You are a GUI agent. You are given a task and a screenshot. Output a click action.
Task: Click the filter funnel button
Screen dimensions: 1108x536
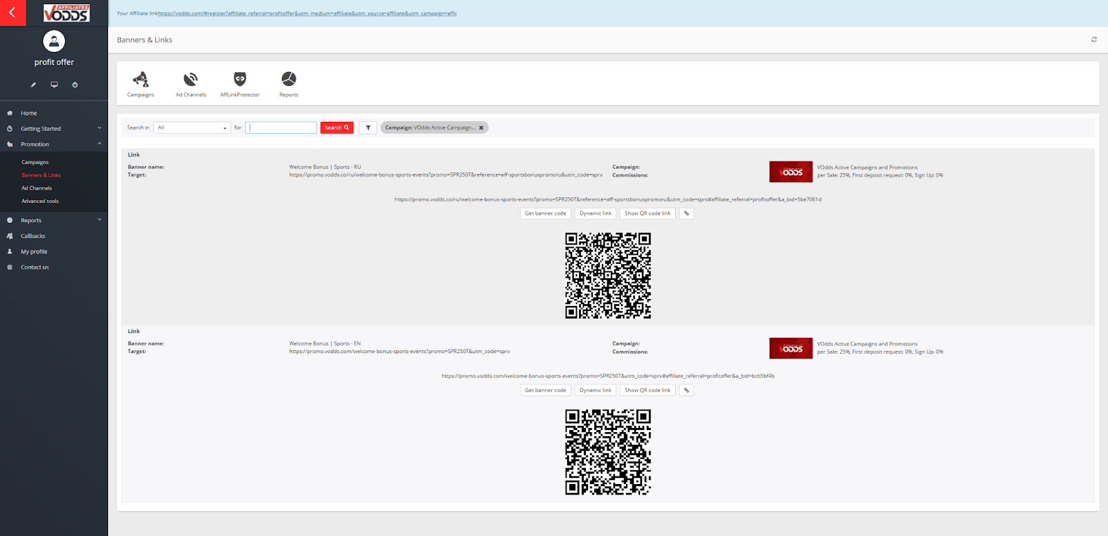[368, 127]
